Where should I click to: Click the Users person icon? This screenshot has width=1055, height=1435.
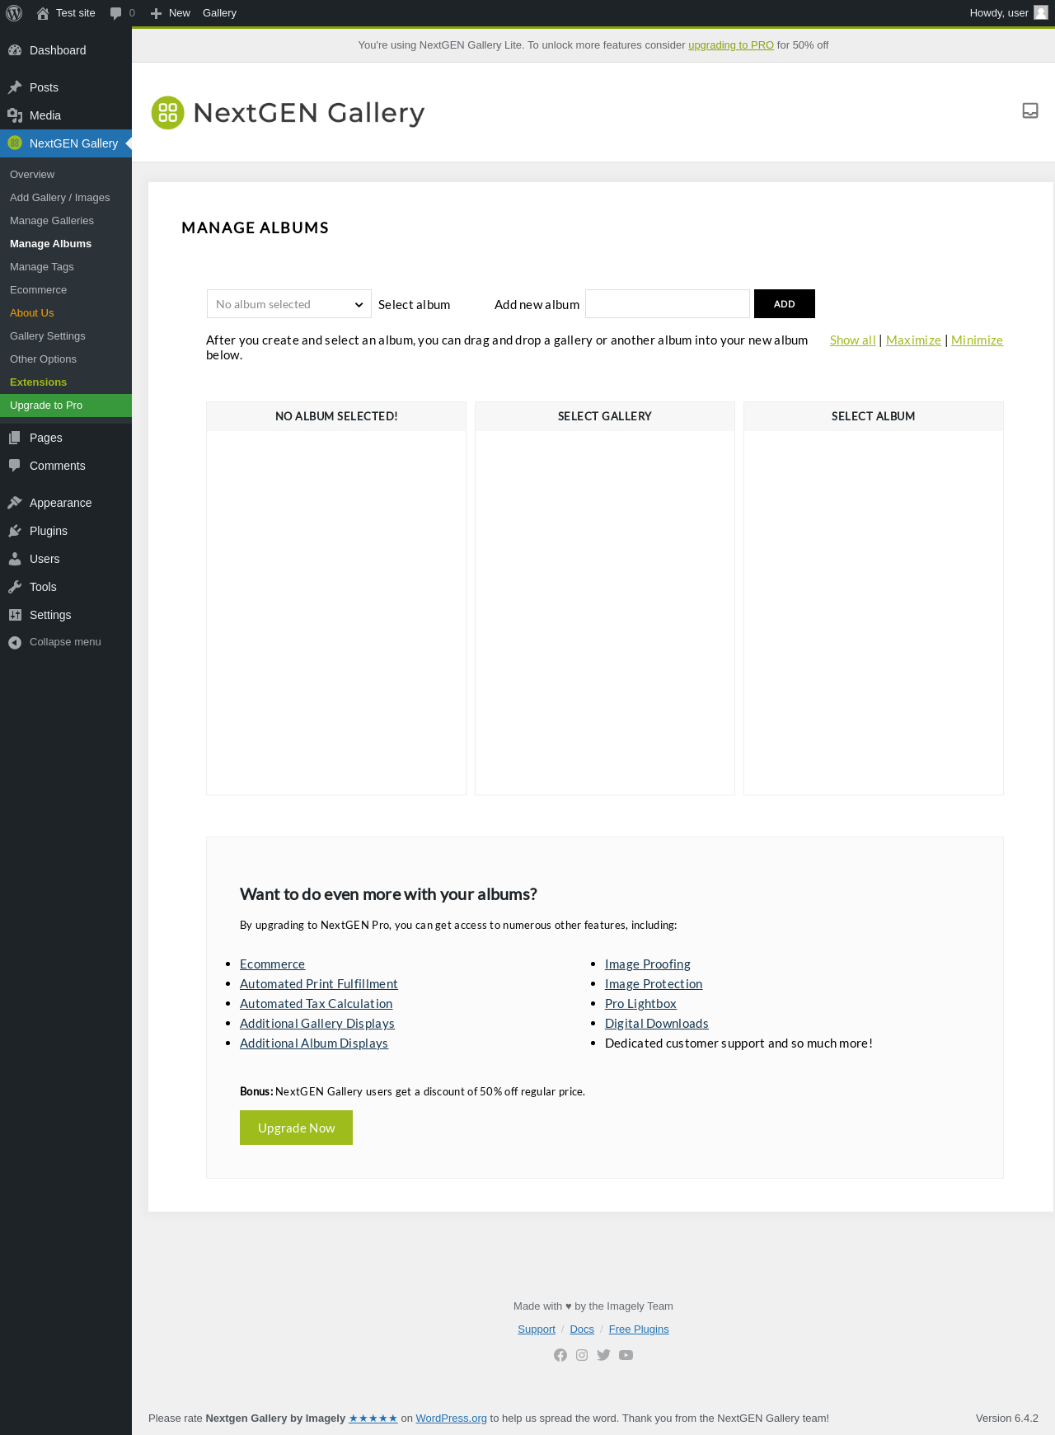point(15,559)
